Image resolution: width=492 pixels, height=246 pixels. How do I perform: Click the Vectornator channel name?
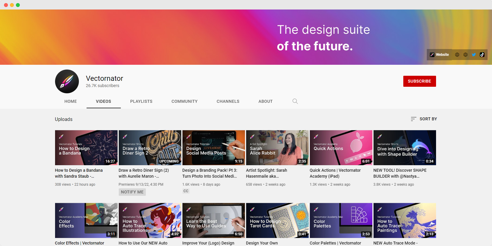104,78
